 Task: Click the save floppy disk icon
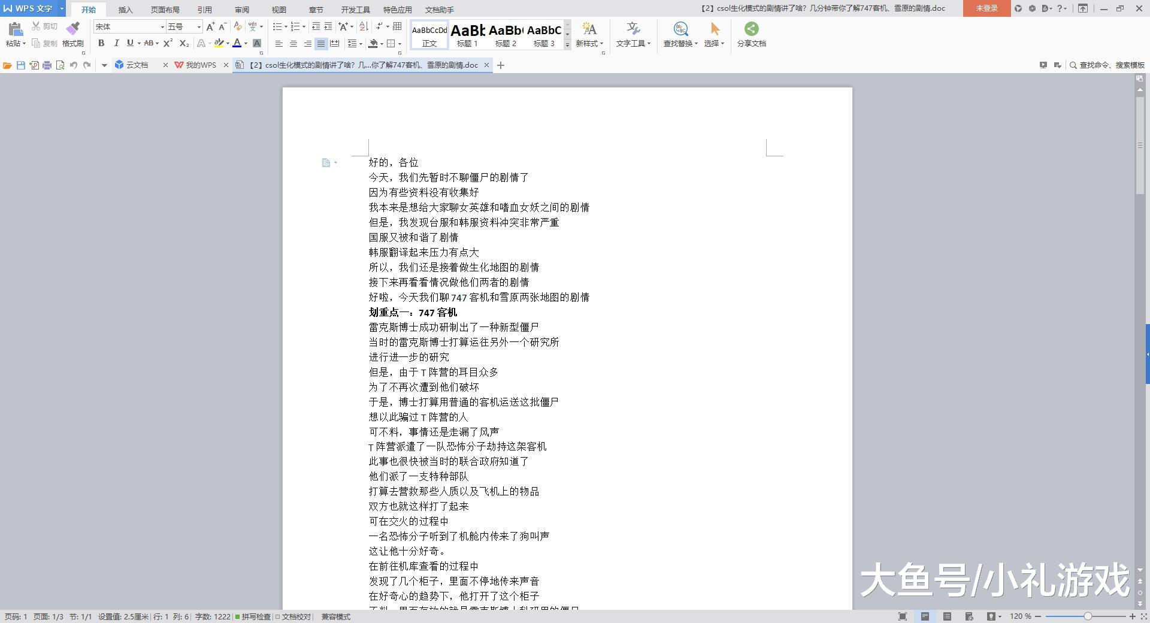pyautogui.click(x=21, y=65)
